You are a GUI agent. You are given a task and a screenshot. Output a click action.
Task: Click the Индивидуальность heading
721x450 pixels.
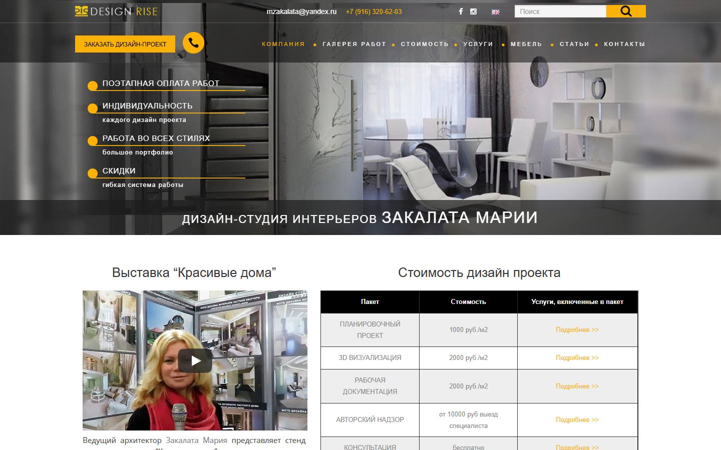pyautogui.click(x=147, y=106)
